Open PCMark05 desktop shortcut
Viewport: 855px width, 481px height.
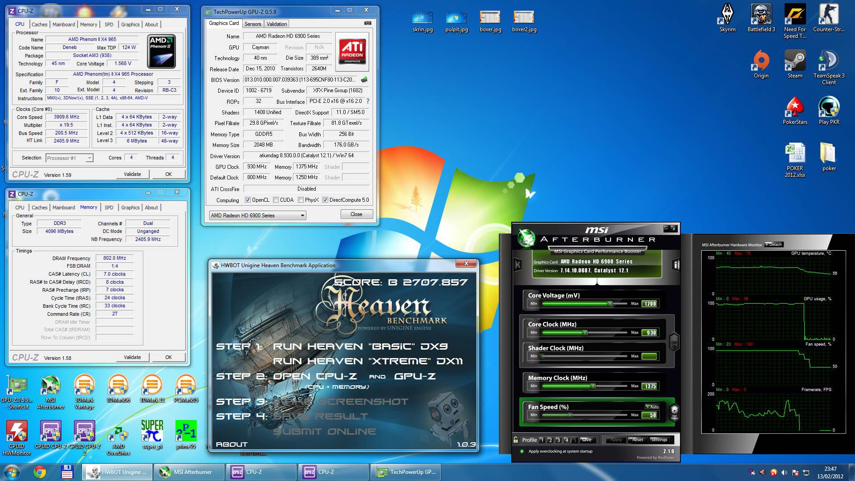[186, 389]
